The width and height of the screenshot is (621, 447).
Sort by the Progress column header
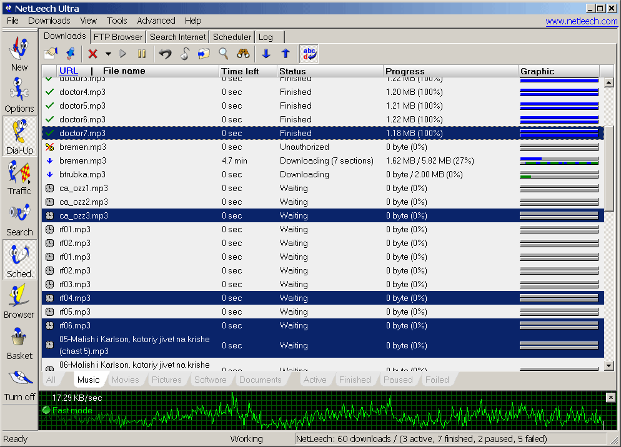pos(450,71)
